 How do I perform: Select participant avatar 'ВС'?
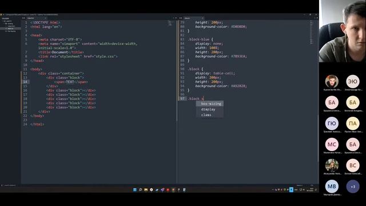(353, 165)
